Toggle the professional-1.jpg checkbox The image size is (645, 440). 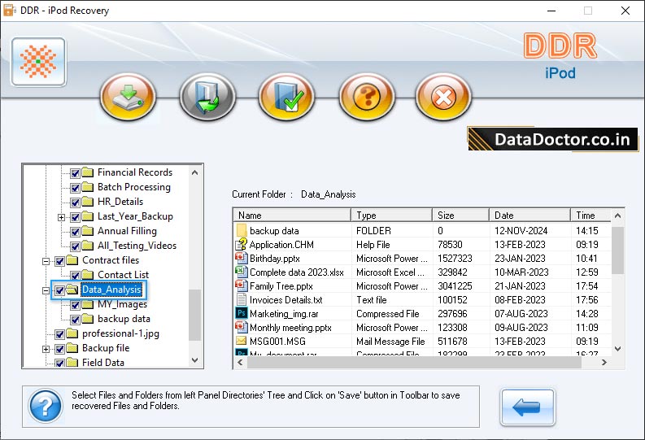click(59, 334)
